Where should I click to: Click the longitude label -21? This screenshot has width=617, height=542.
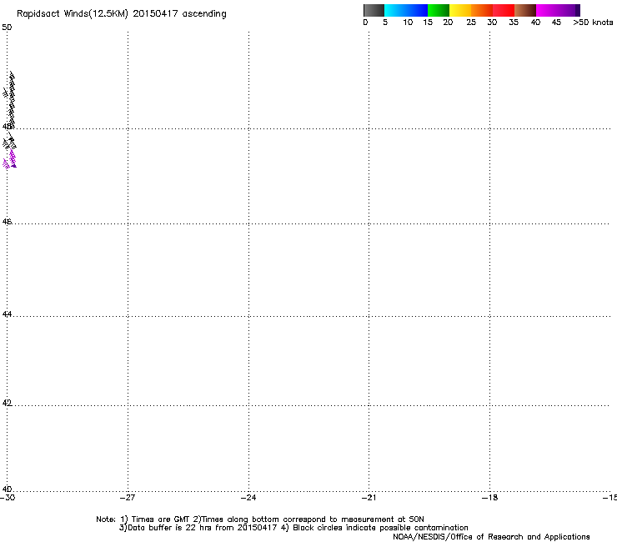tap(369, 498)
